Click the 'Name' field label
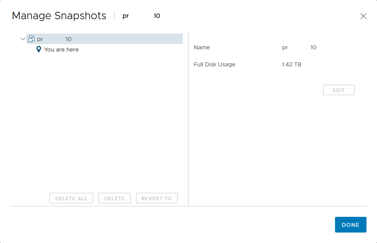Screen dimensions: 377x243 [202, 48]
